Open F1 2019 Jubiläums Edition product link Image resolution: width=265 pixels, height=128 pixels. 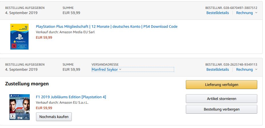[x=71, y=97]
